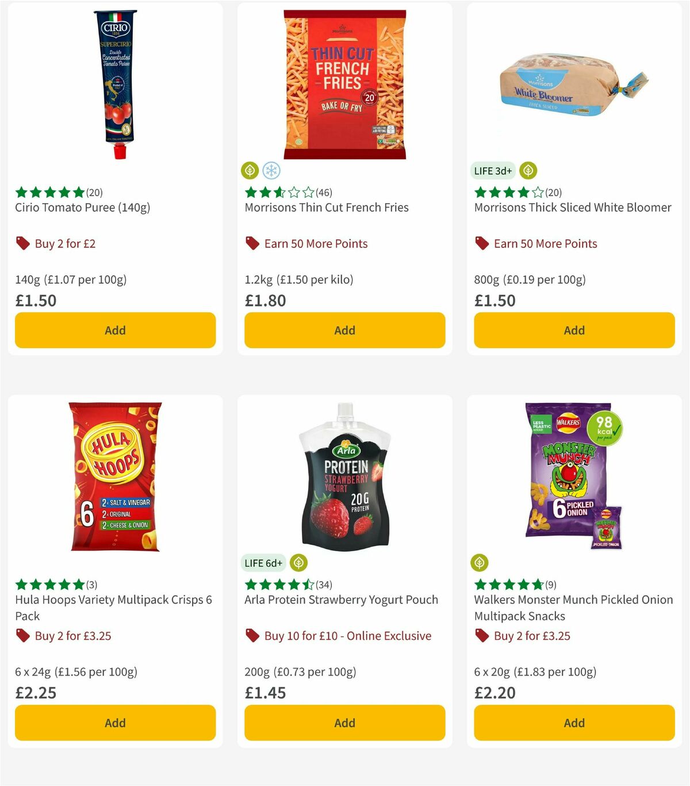Click the leaf icon beside the LIFE 6d+ badge
690x786 pixels.
298,563
